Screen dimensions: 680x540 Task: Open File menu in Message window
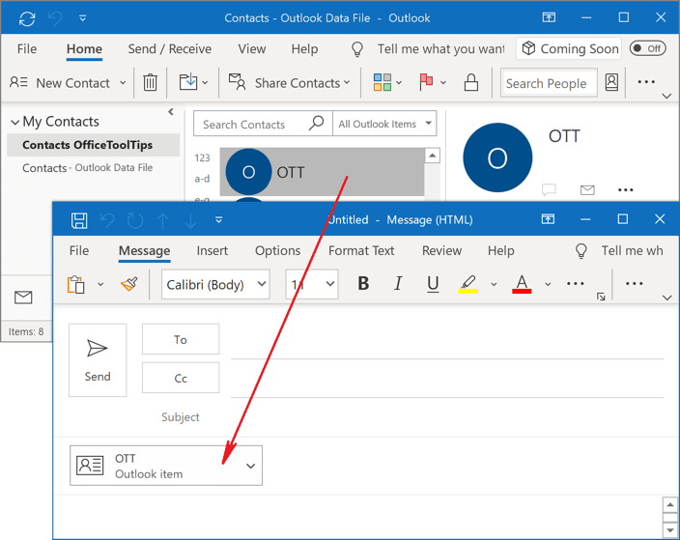pos(79,251)
